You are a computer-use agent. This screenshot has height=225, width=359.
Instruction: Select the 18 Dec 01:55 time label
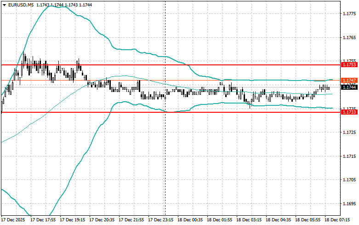(x=220, y=220)
